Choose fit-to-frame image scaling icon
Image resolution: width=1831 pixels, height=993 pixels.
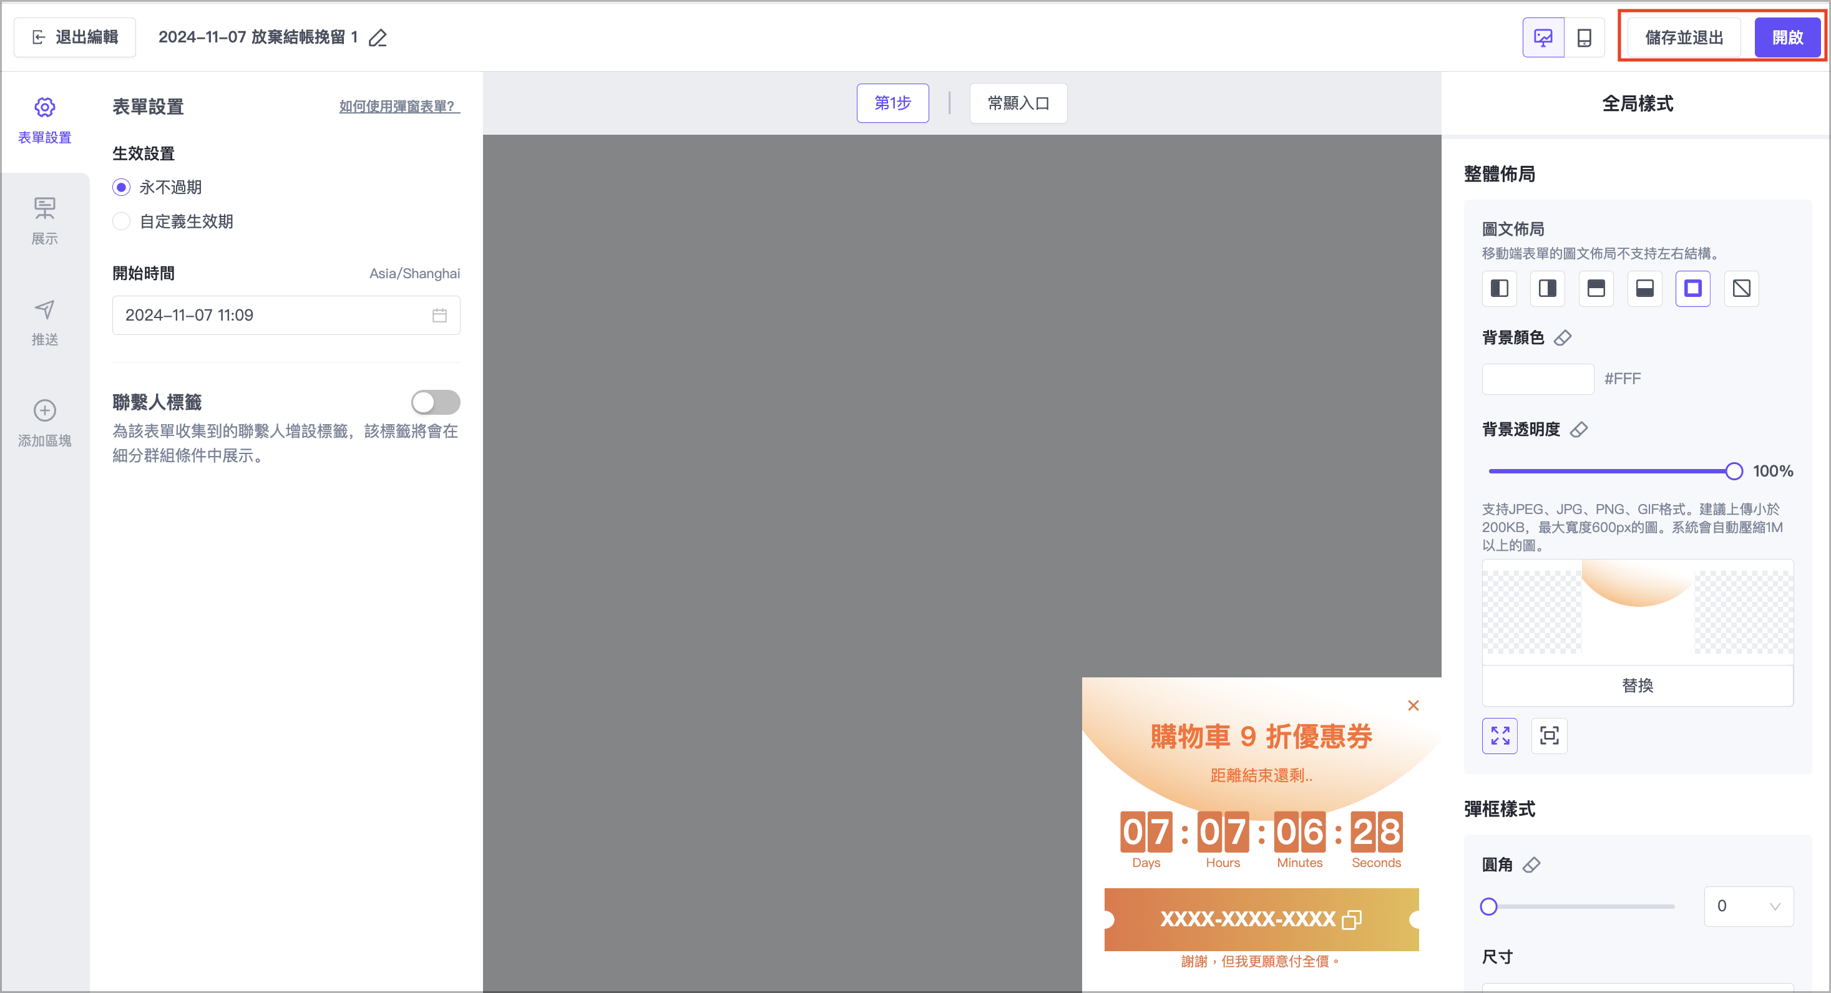pos(1549,735)
